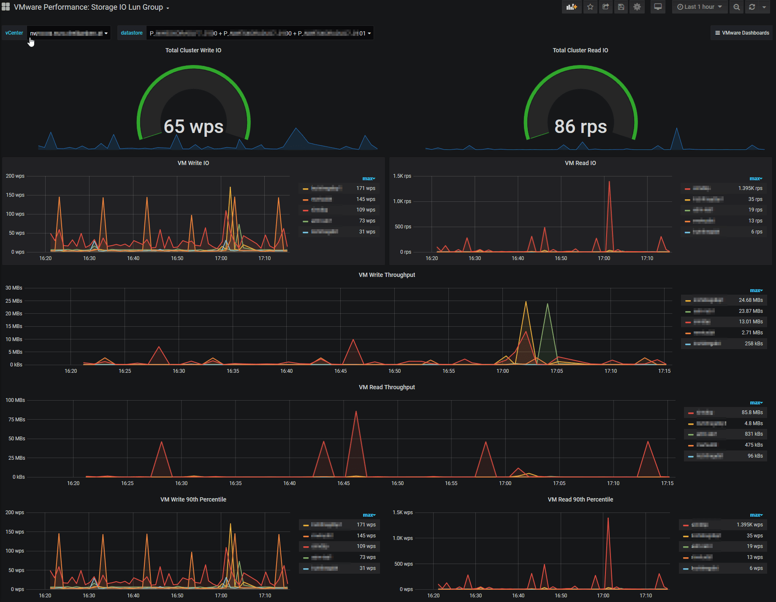Sort VM Read IO legend by max
This screenshot has height=602, width=776.
click(756, 179)
